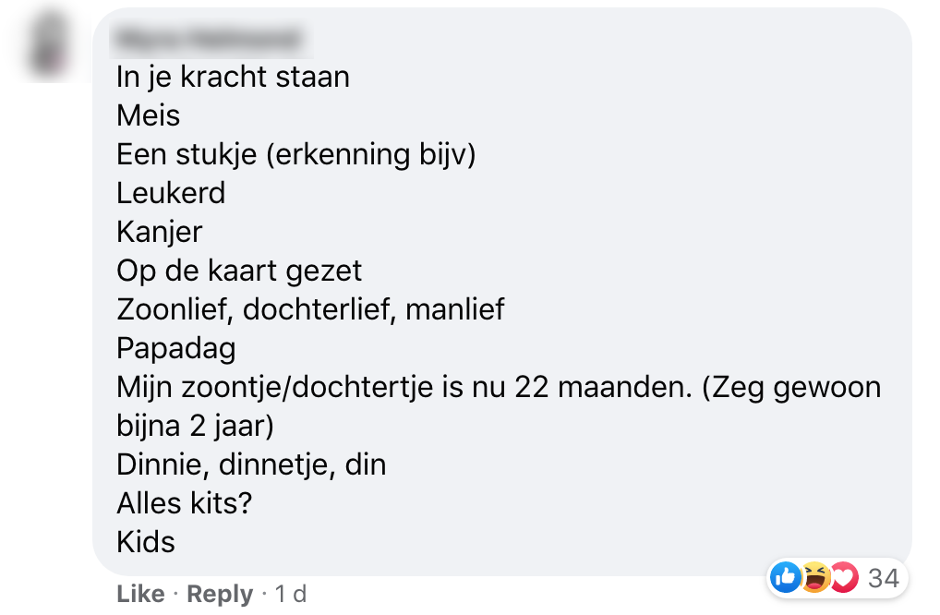Screen dimensions: 940x615
Task: Open the blurred commenter name link
Action: pyautogui.click(x=209, y=40)
